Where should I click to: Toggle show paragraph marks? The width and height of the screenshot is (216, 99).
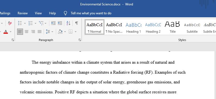pos(77,23)
